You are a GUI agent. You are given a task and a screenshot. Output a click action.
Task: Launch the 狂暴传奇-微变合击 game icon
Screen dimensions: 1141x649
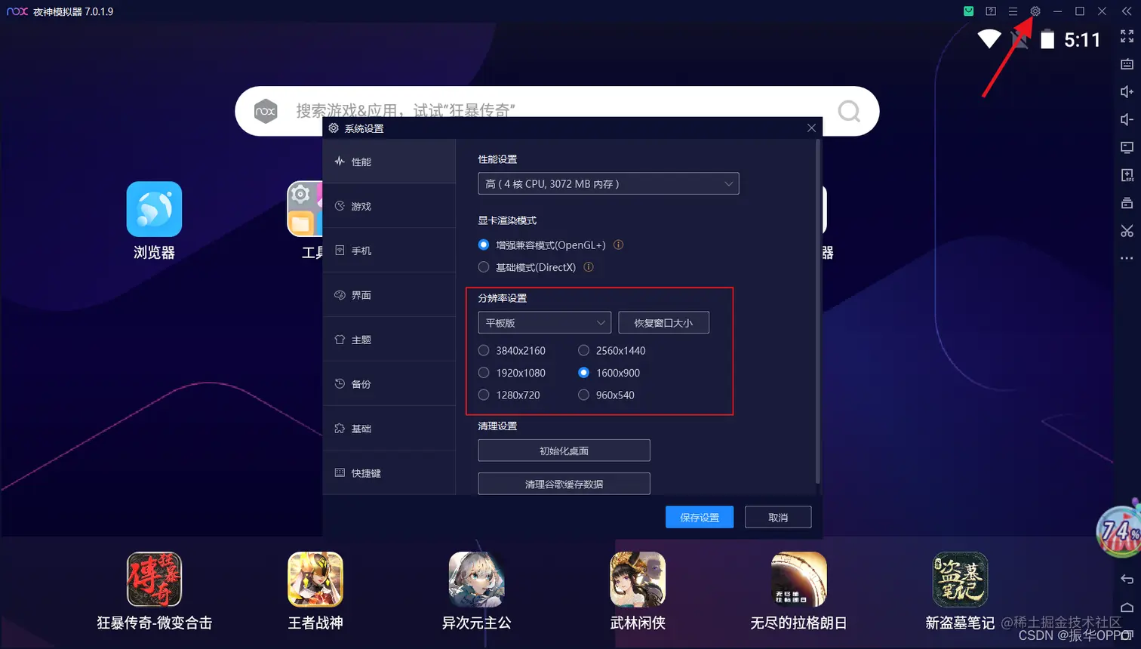154,579
